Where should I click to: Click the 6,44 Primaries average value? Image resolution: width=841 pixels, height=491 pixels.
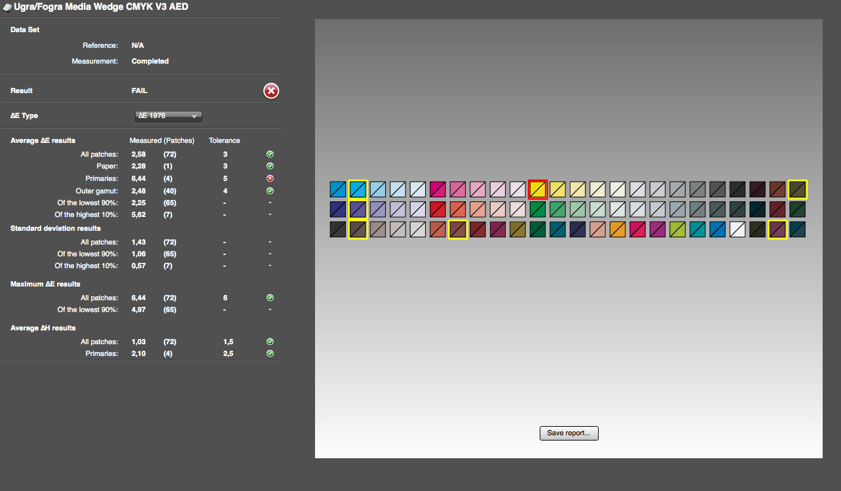coord(138,178)
